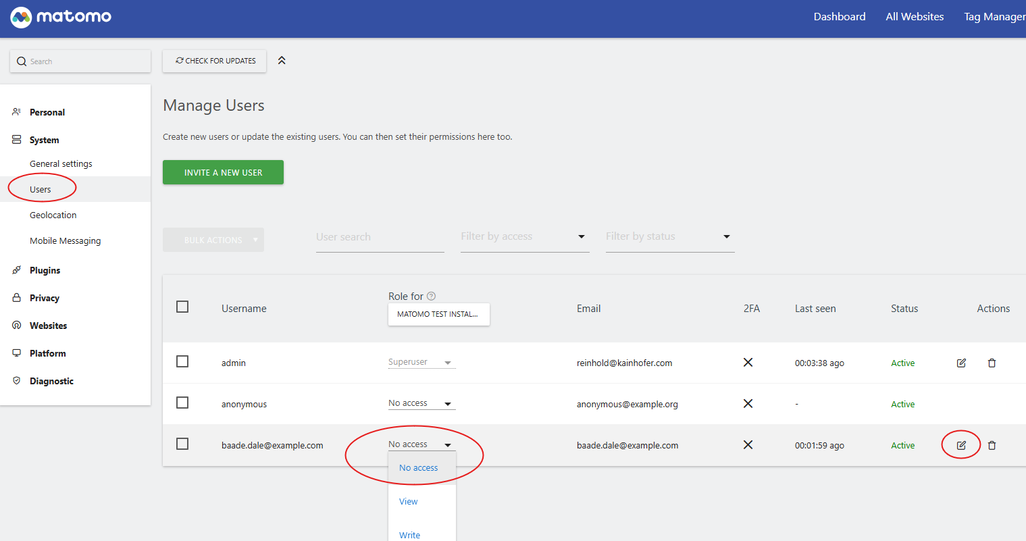1026x541 pixels.
Task: Open the Filter by access dropdown
Action: tap(524, 236)
